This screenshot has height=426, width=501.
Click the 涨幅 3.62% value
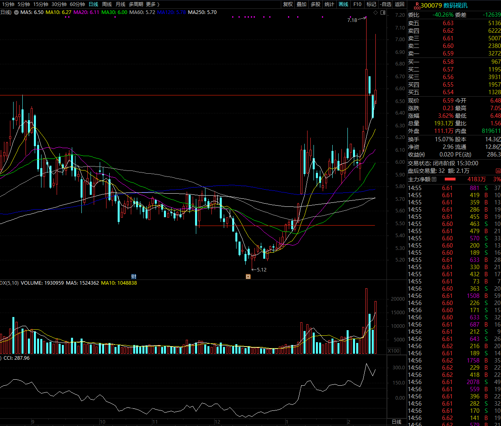[445, 116]
